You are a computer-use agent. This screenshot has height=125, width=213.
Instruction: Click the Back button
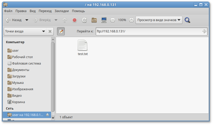click(14, 20)
